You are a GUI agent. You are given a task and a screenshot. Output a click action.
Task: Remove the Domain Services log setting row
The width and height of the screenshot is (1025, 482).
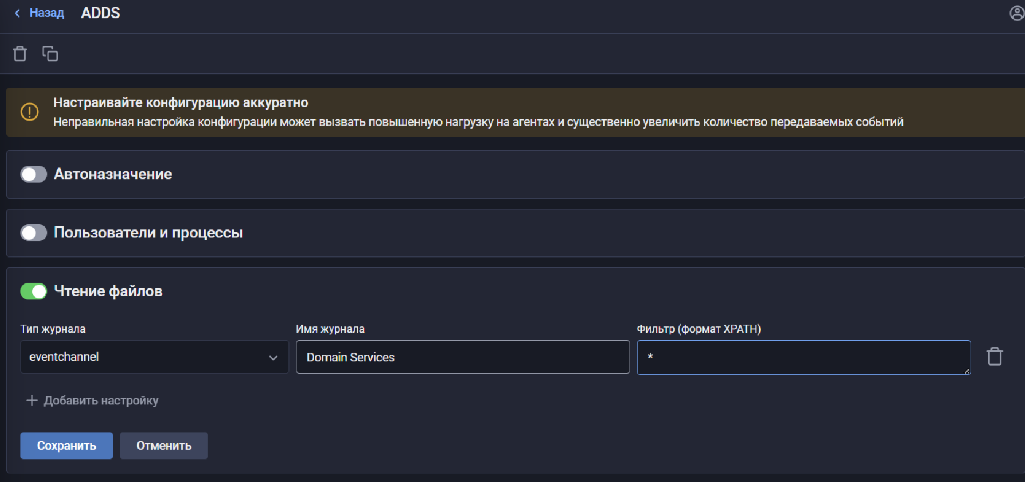pos(994,357)
